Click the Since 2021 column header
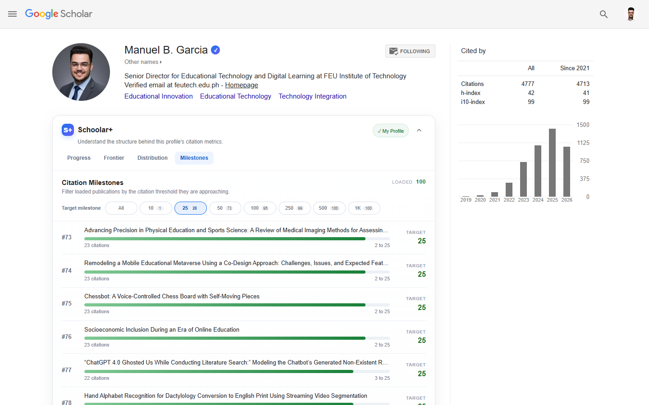The image size is (649, 405). tap(575, 68)
